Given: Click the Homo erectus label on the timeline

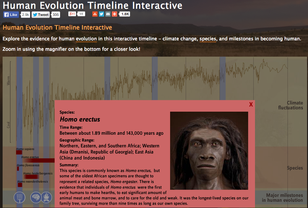Looking at the screenshot, I should point(30,157).
